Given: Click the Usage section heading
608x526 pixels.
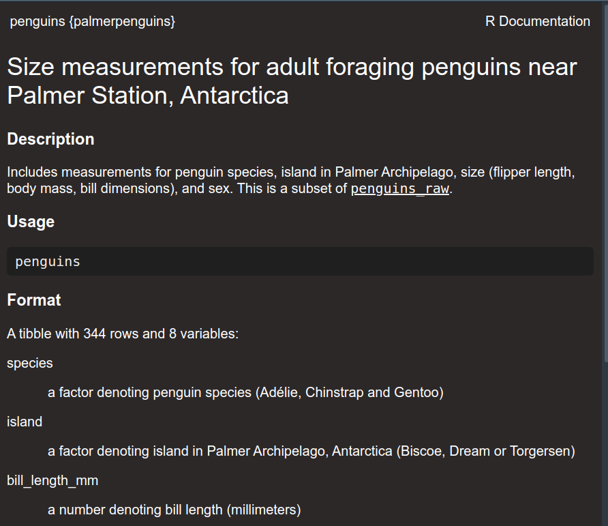Looking at the screenshot, I should pos(31,222).
